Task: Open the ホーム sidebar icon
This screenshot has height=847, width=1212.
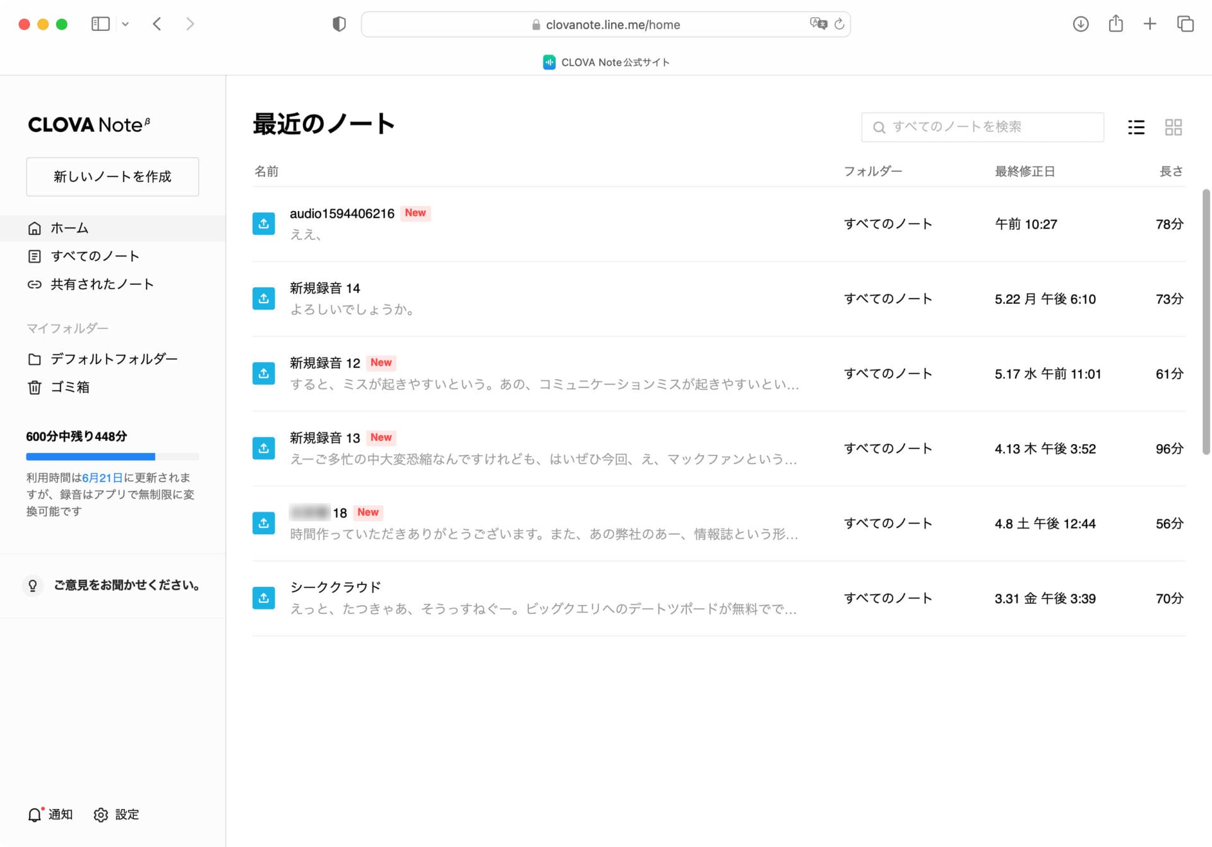Action: point(35,227)
